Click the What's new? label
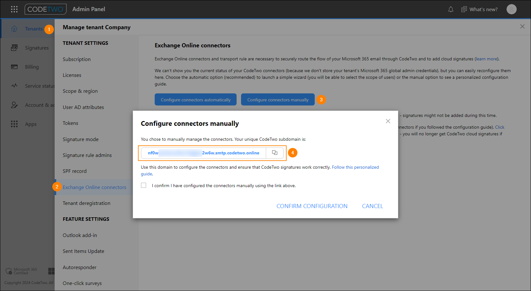531x291 pixels. [x=483, y=9]
